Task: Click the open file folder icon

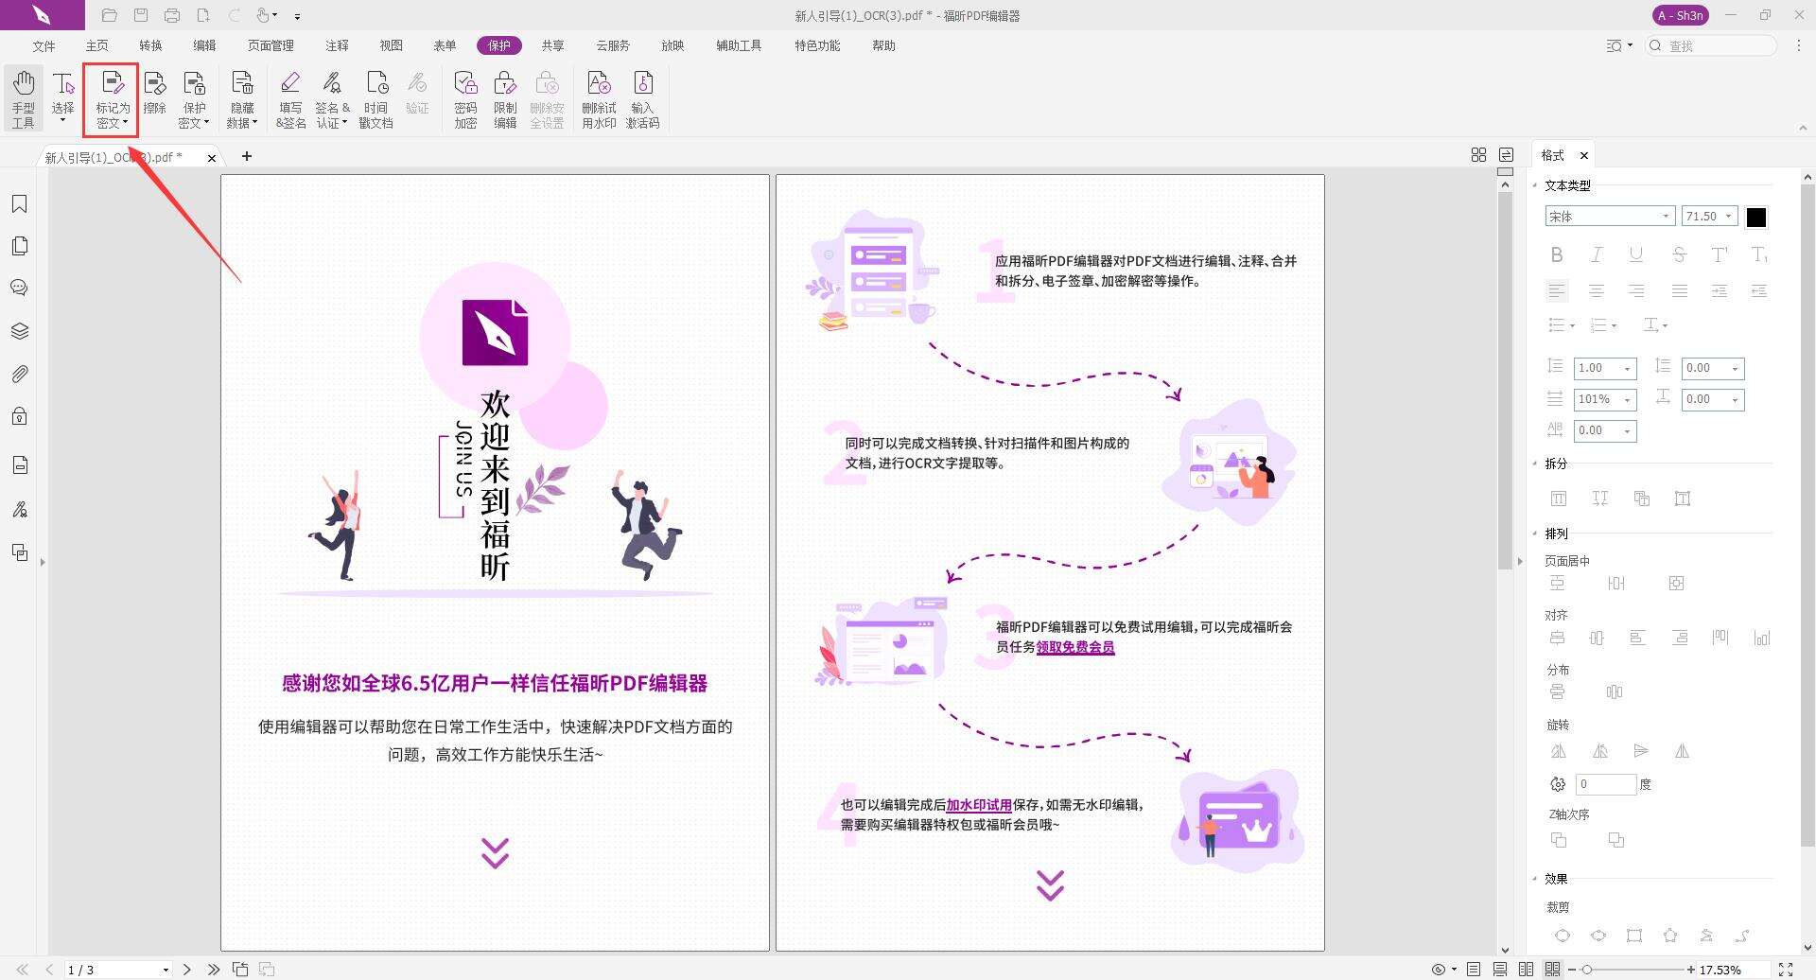Action: (x=110, y=15)
